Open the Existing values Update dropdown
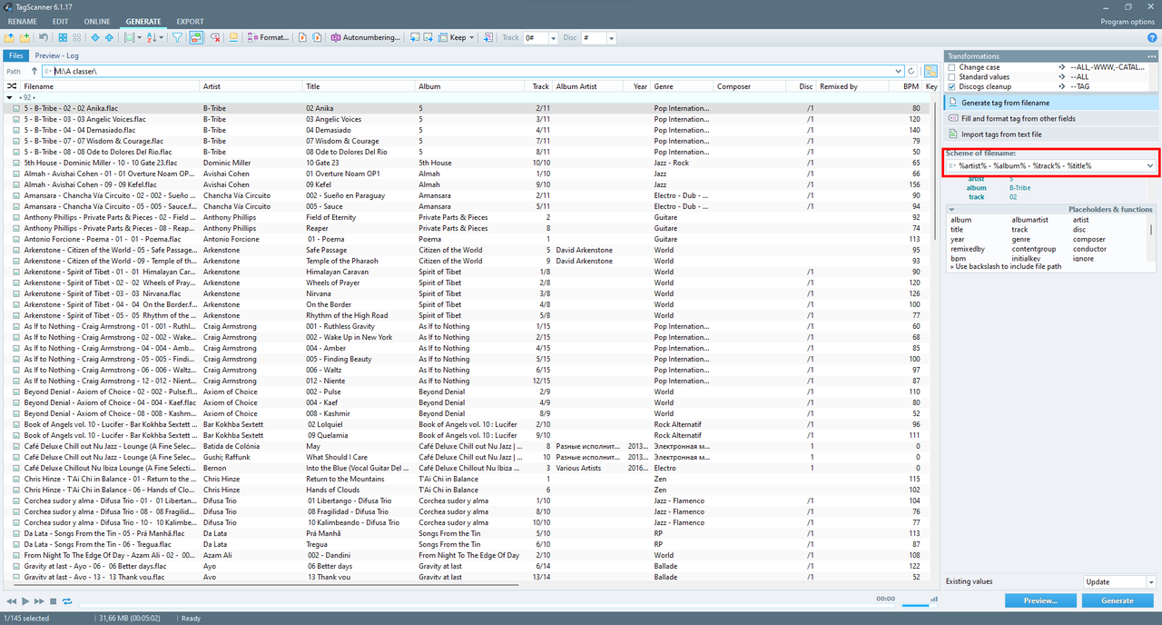Image resolution: width=1162 pixels, height=625 pixels. tap(1151, 582)
